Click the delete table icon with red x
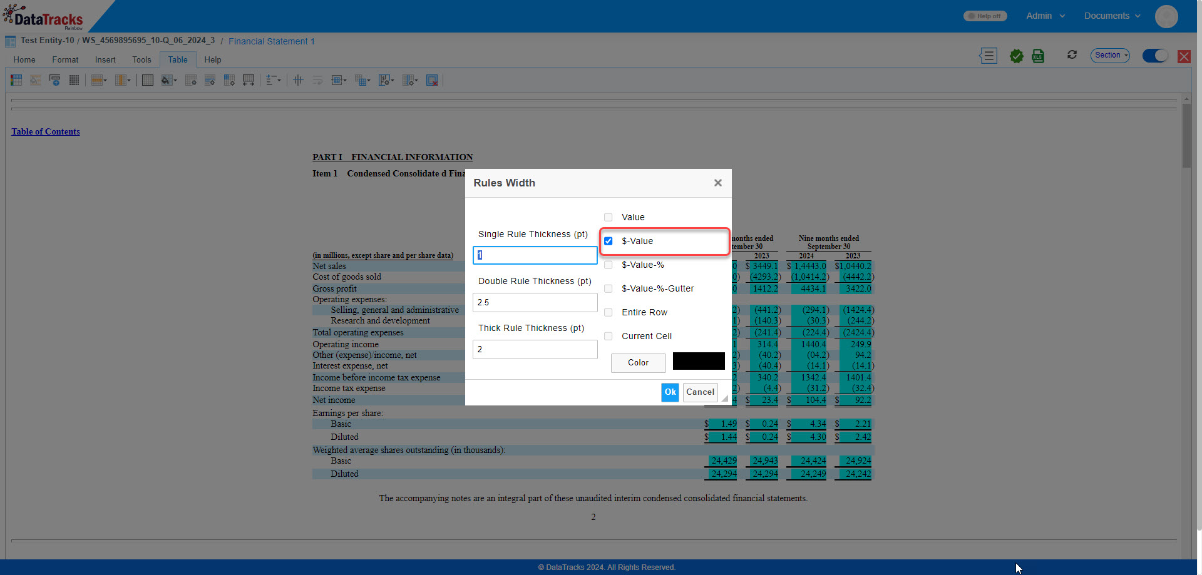This screenshot has width=1202, height=575. point(432,80)
